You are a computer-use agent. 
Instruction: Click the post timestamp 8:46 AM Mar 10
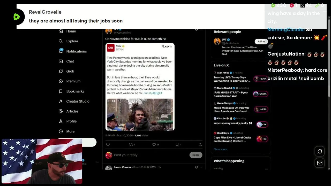[119, 135]
